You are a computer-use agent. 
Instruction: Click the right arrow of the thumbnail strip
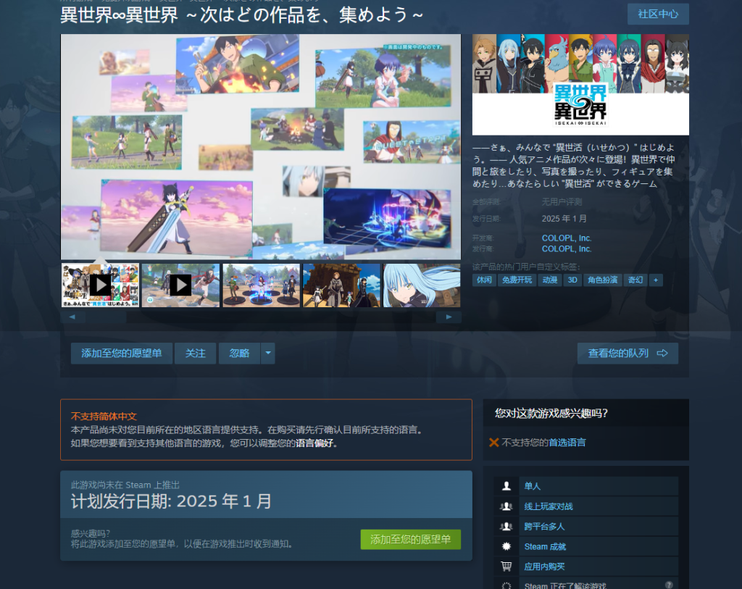pyautogui.click(x=449, y=317)
